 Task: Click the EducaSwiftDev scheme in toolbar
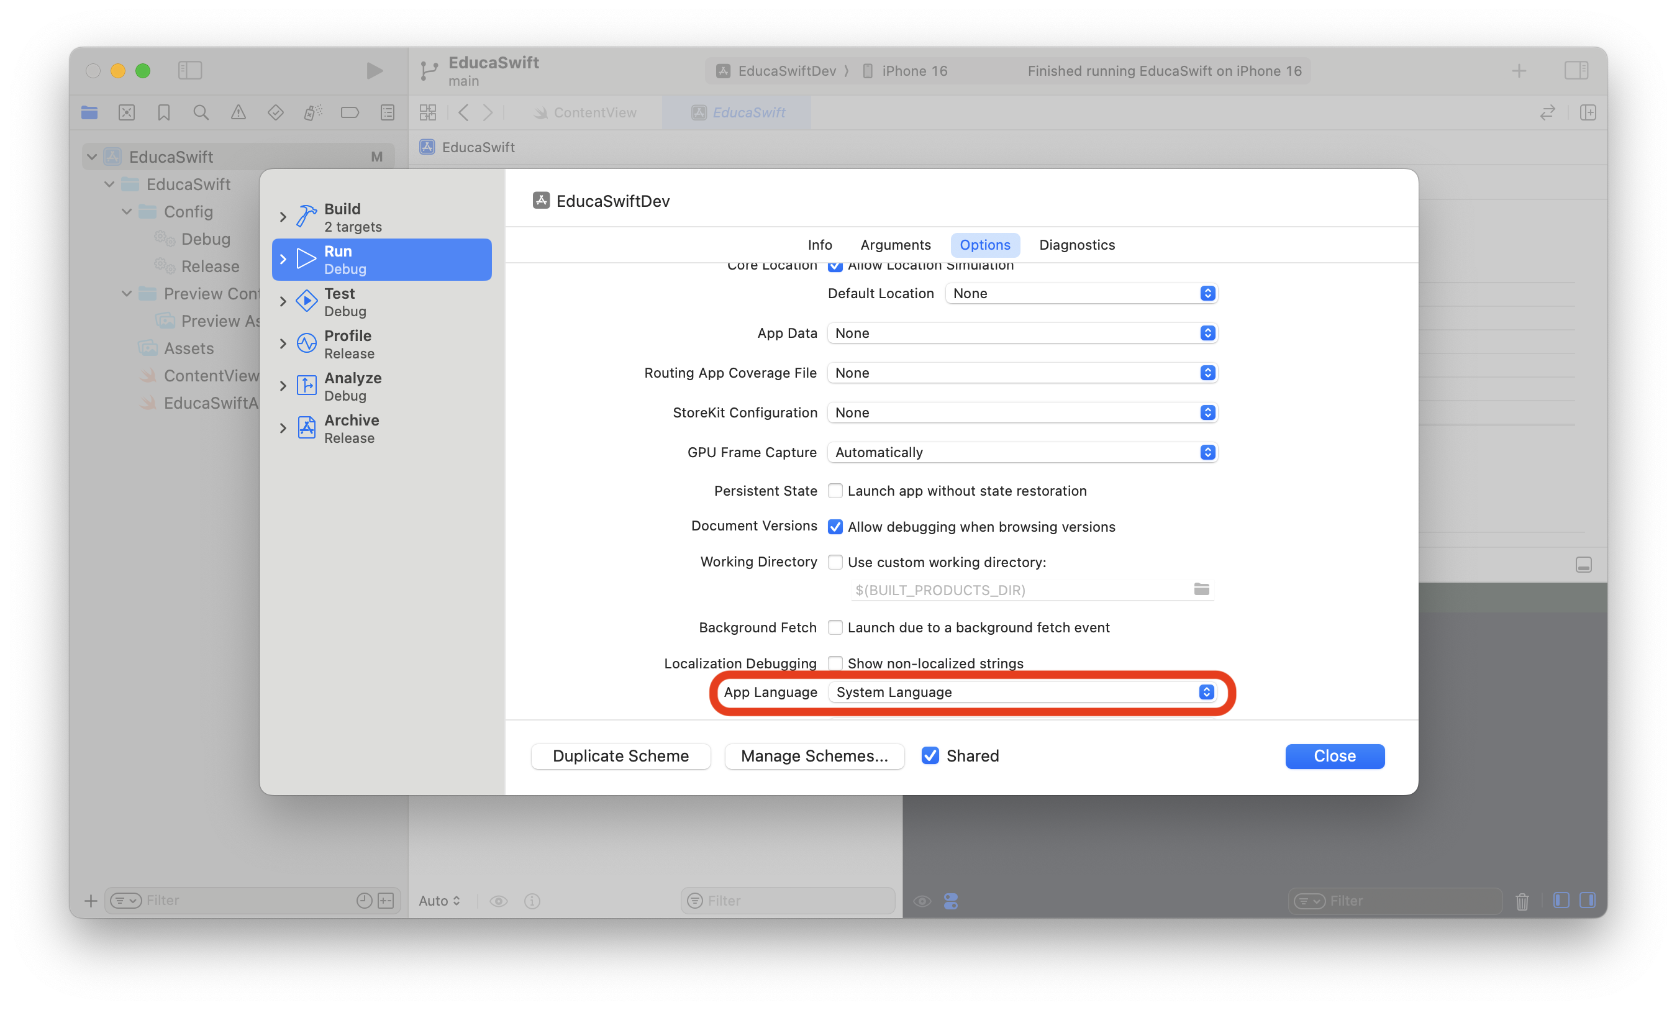pyautogui.click(x=776, y=71)
